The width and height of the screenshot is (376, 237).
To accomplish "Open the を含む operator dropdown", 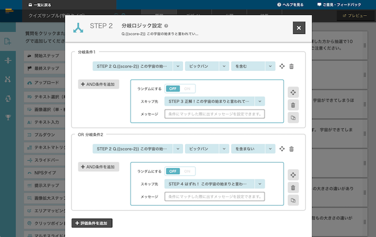I will click(x=253, y=66).
